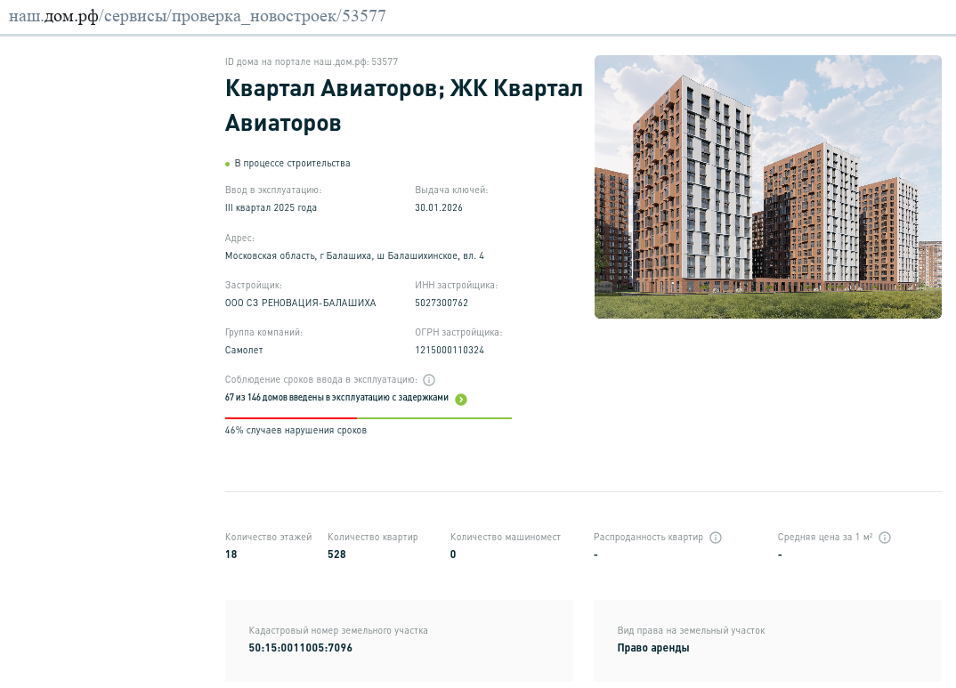Click the label Количество машиномест
This screenshot has width=956, height=688.
[506, 538]
